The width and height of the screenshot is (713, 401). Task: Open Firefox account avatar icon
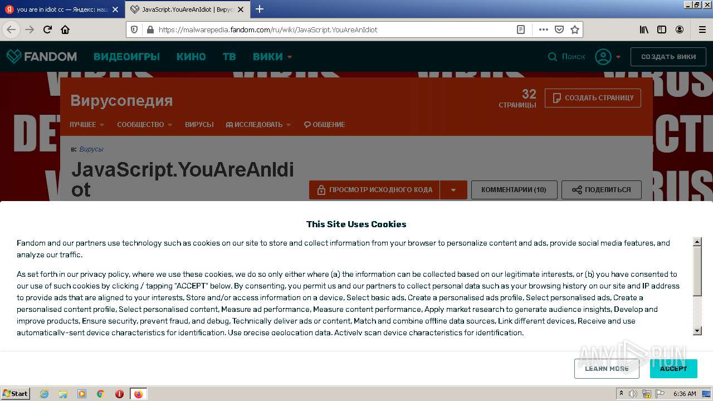[680, 30]
